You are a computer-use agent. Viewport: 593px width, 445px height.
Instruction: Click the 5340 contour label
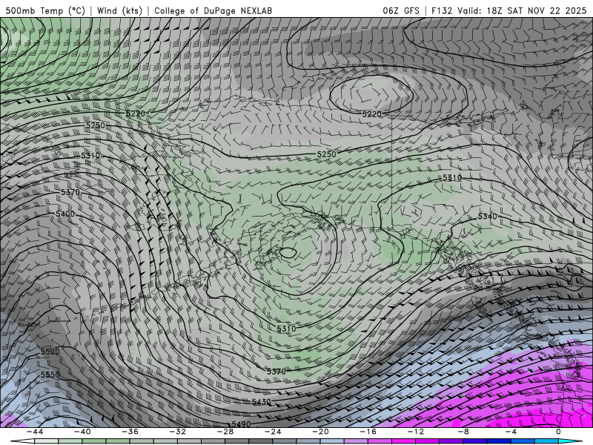(488, 217)
